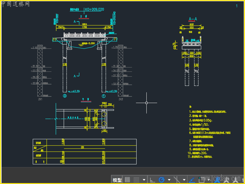Image resolution: width=245 pixels, height=184 pixels.
Task: Toggle the polar tracking icon
Action: pos(162,180)
